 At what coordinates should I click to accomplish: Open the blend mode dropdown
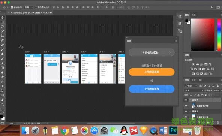click(194, 90)
